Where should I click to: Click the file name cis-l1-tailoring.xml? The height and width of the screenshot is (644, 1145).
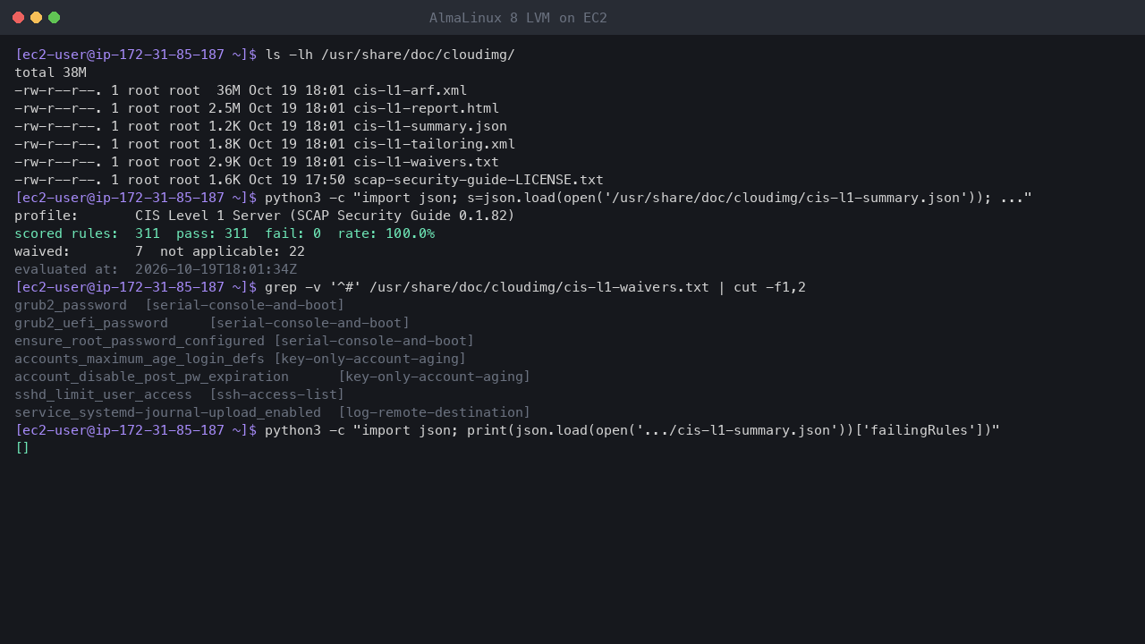[434, 144]
